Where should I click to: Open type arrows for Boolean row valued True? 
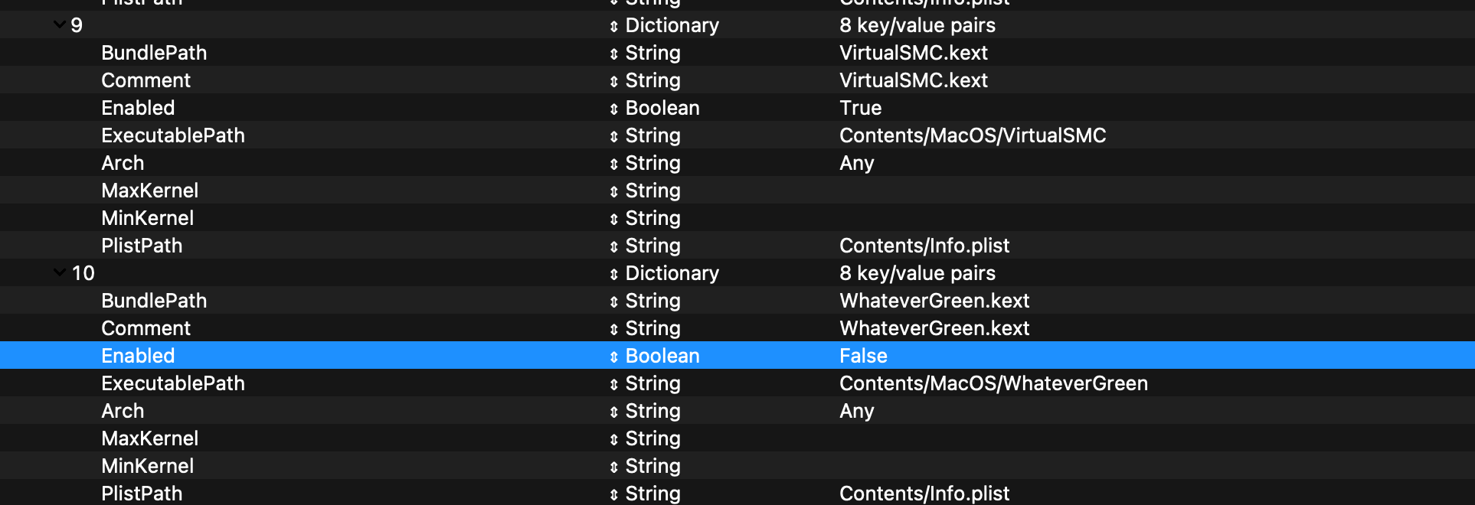coord(613,109)
